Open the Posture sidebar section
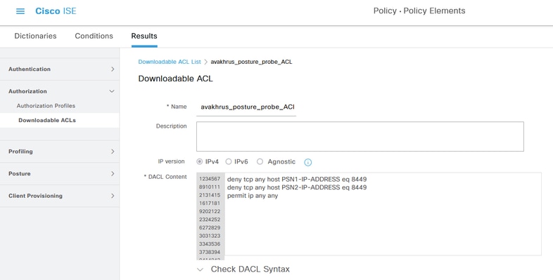The image size is (553, 280). tap(60, 174)
